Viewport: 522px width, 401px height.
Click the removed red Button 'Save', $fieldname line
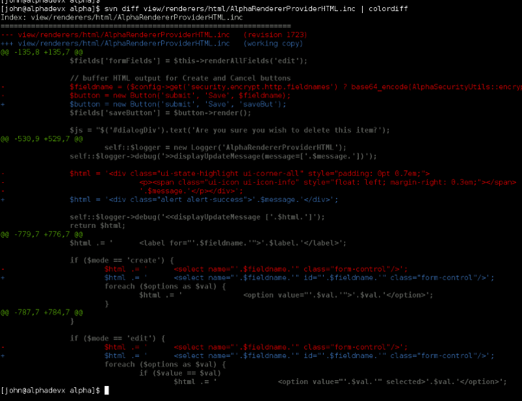[180, 95]
